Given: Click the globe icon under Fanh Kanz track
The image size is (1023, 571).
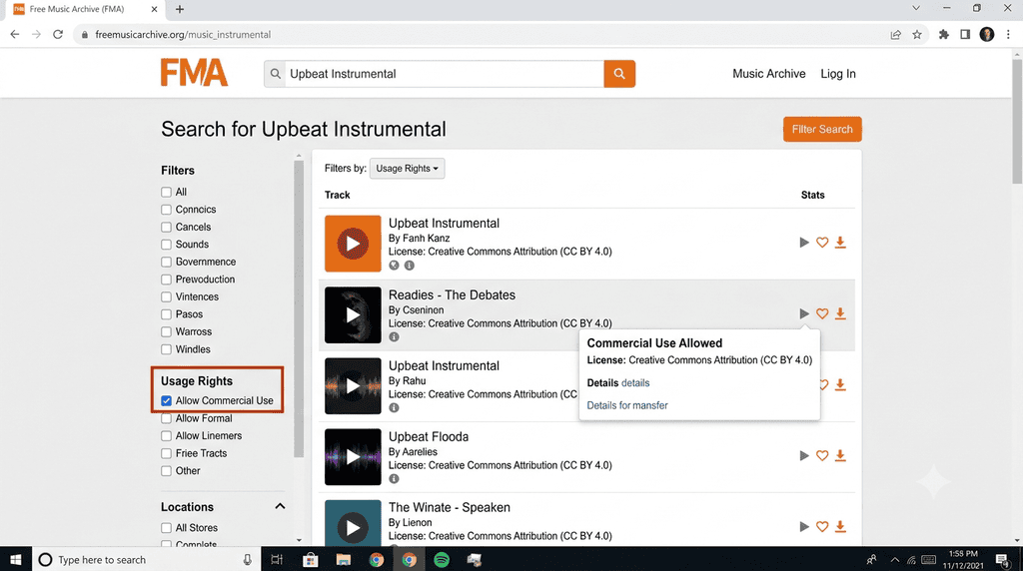Looking at the screenshot, I should 394,266.
